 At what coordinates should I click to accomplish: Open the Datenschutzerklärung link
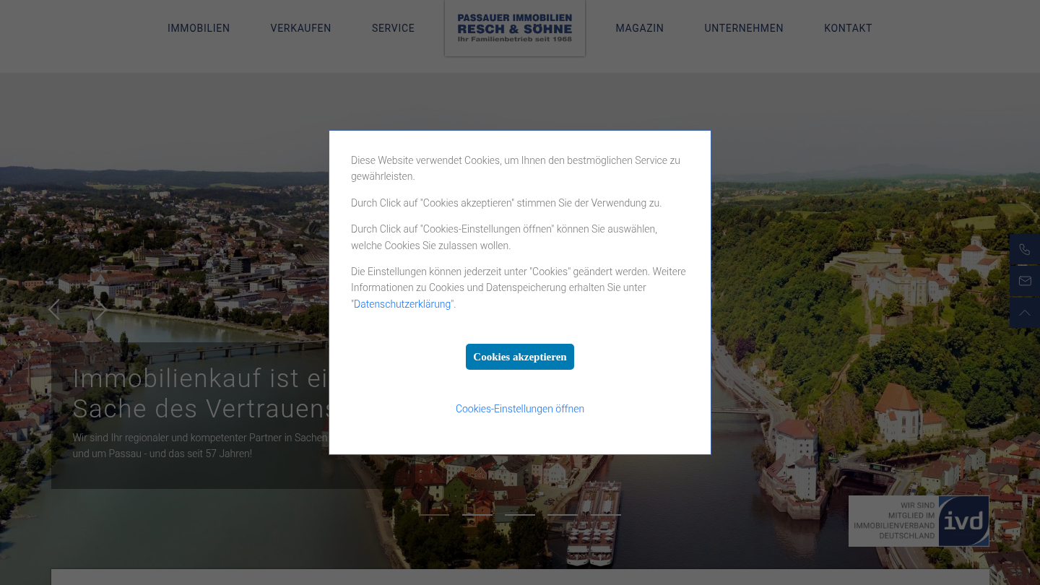402,304
